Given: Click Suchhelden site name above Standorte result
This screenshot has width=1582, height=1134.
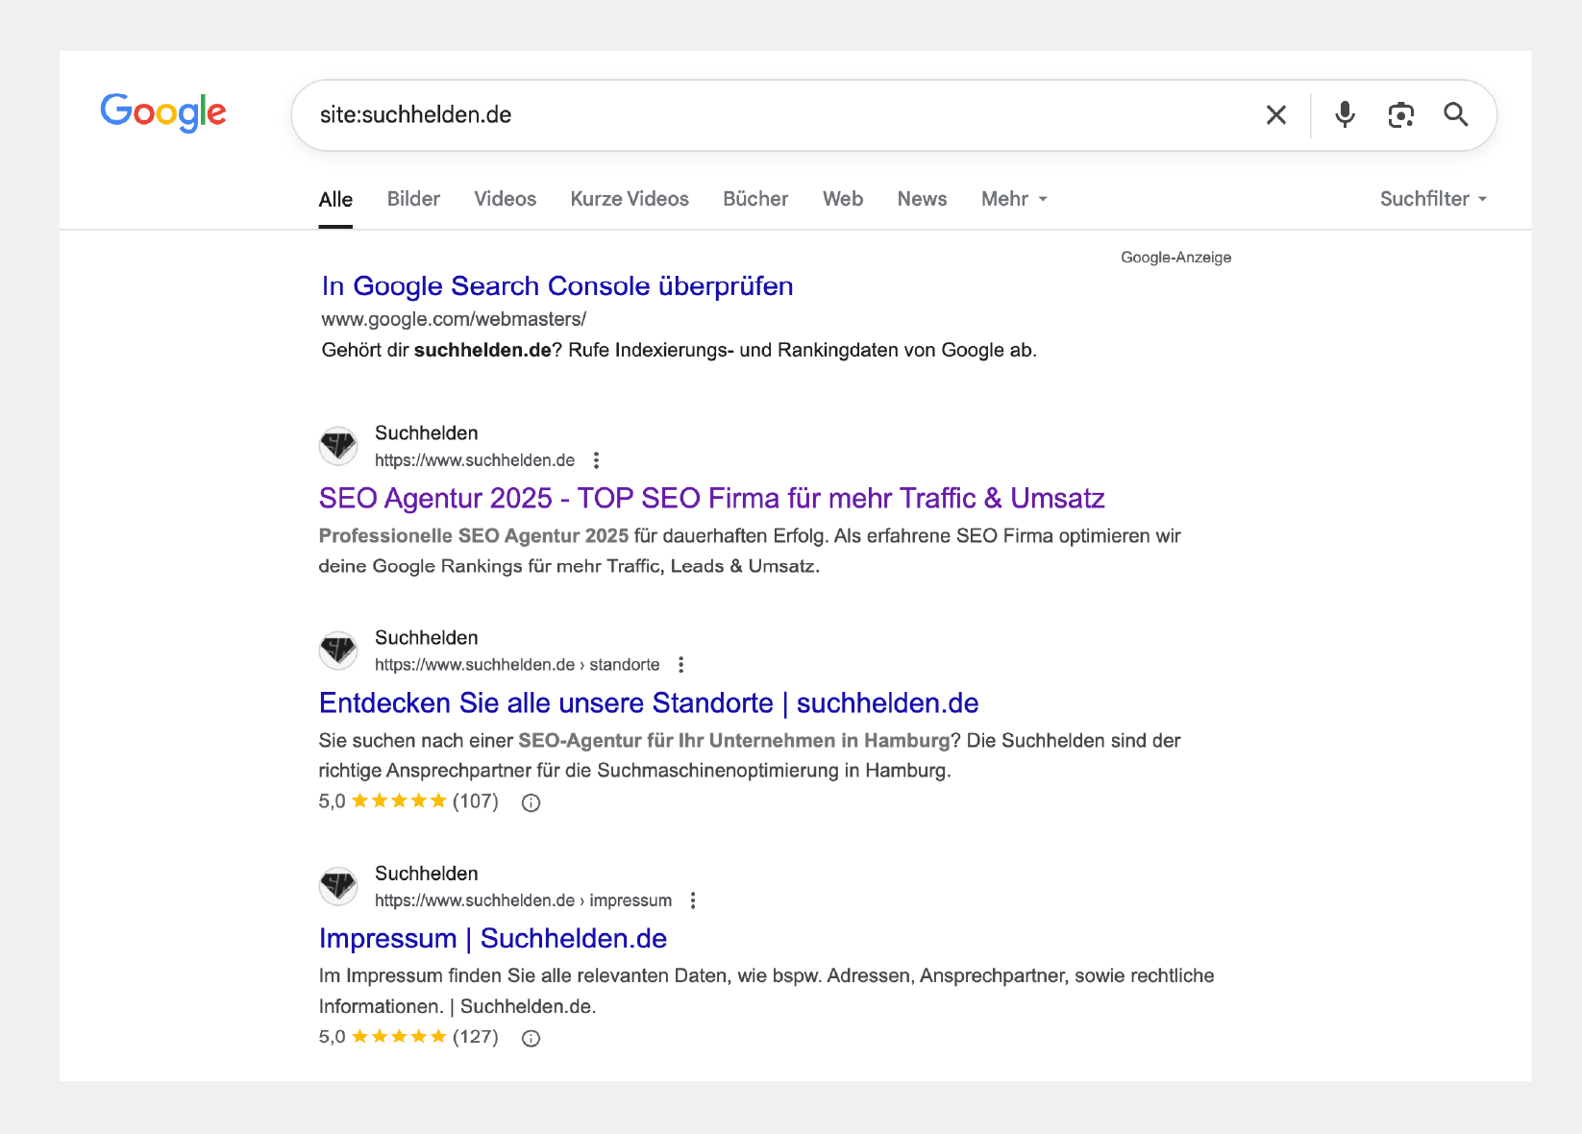Looking at the screenshot, I should 426,638.
